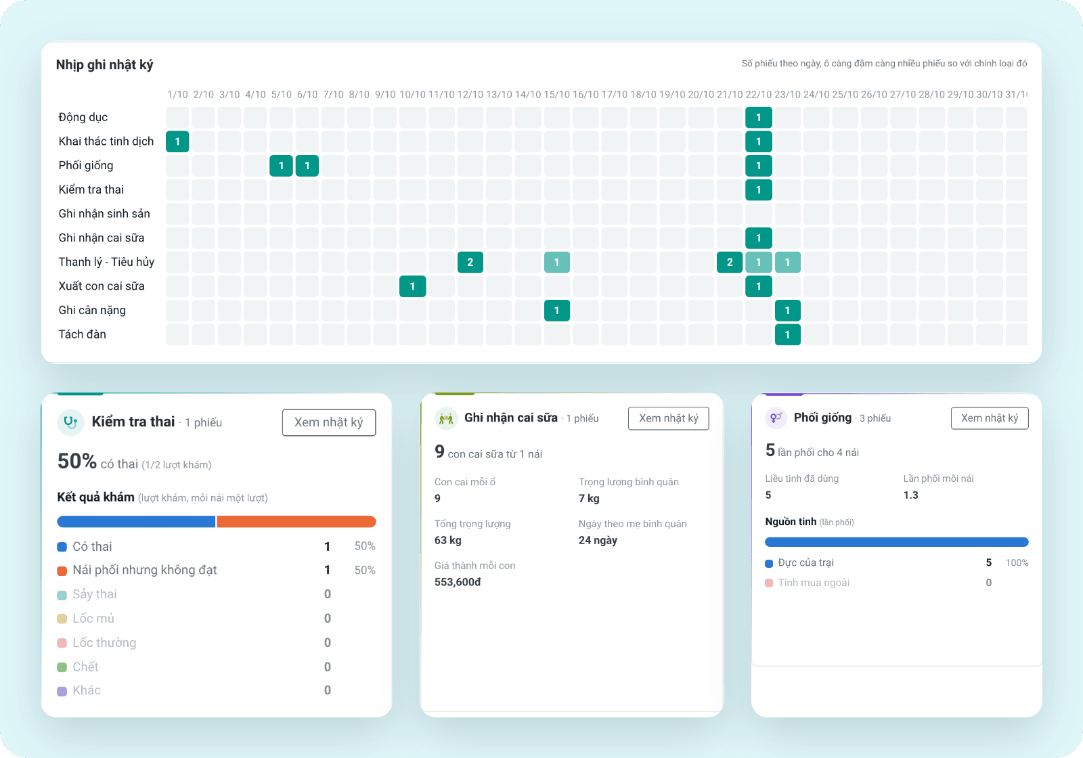This screenshot has height=758, width=1083.
Task: Click the 24 ngày value
Action: [598, 540]
